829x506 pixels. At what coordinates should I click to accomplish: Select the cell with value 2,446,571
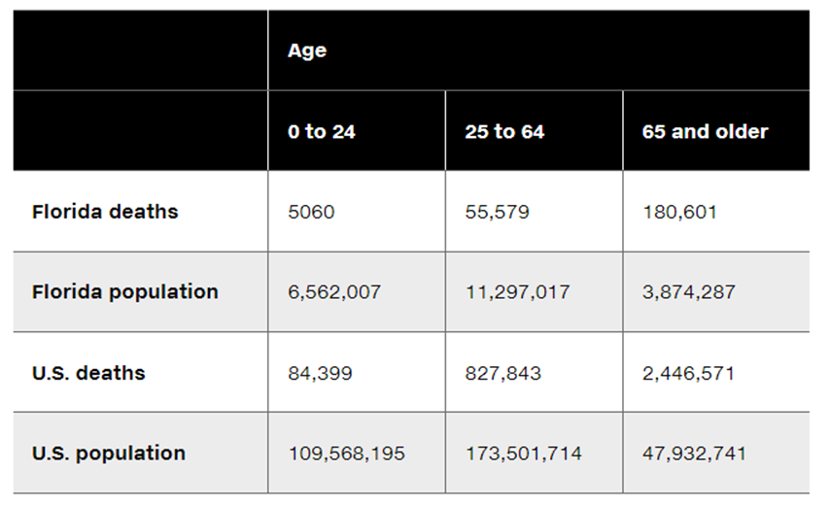(x=716, y=372)
